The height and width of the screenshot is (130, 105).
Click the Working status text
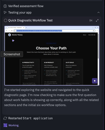14,125
